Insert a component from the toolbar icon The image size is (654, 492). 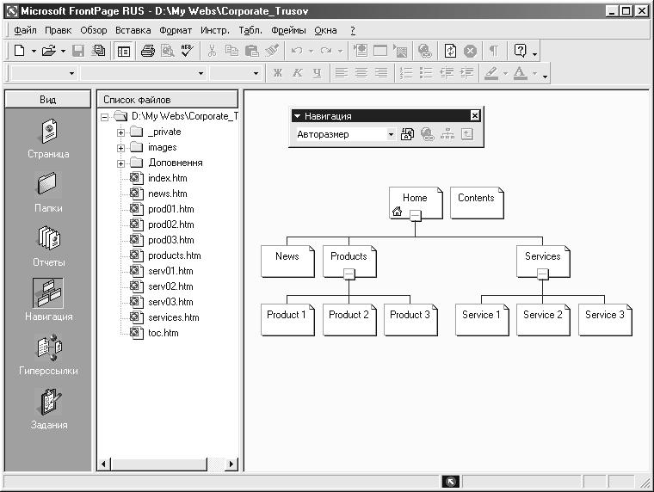361,51
